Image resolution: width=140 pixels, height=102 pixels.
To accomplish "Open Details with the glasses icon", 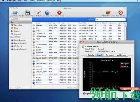I will [39, 13].
